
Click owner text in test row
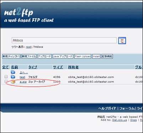91,77
